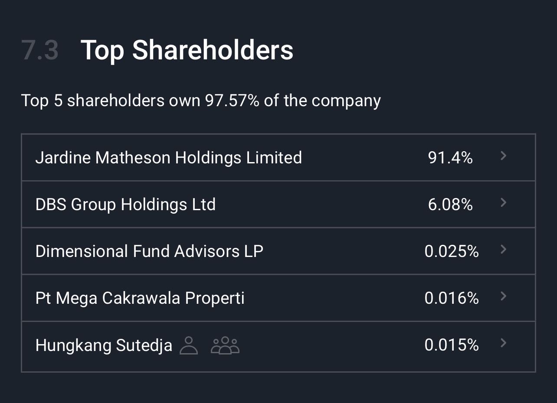The height and width of the screenshot is (403, 557).
Task: Open Jardine Matheson Holdings Limited shareholder name
Action: pyautogui.click(x=168, y=157)
